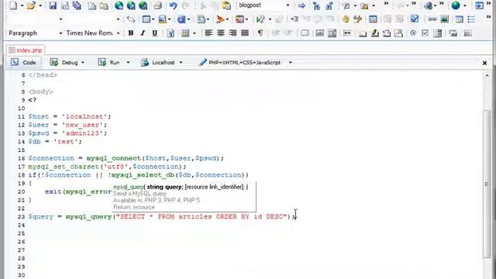Click on the mysql_connect line 16

(126, 158)
